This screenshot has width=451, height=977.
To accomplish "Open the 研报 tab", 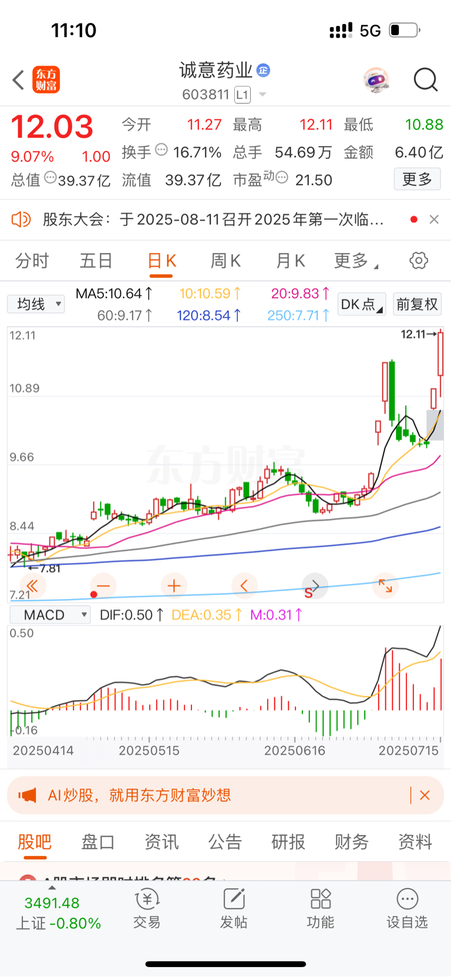I will pos(288,842).
